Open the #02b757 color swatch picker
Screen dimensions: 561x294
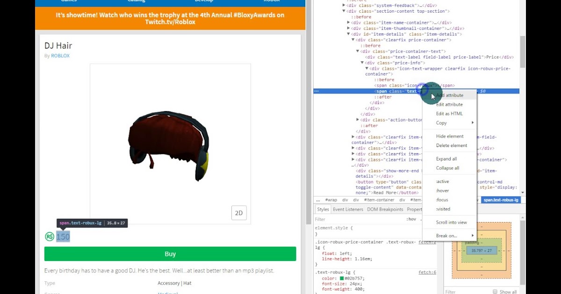(342, 279)
